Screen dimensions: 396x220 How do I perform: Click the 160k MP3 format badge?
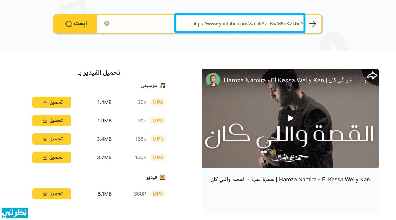tap(157, 157)
